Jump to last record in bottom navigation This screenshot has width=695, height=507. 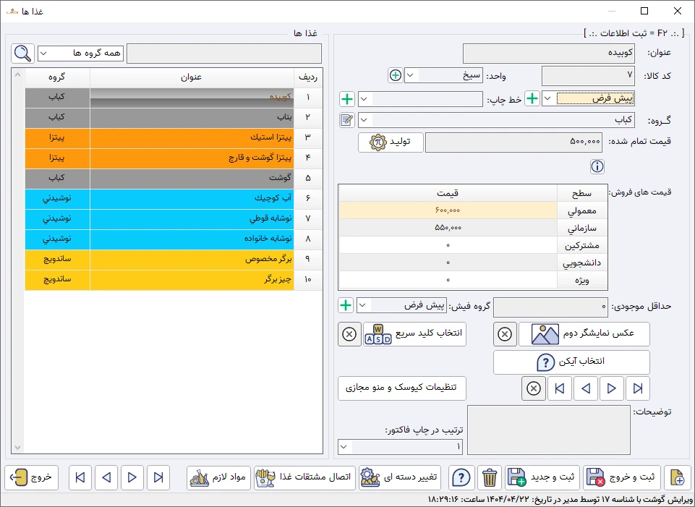tap(158, 477)
